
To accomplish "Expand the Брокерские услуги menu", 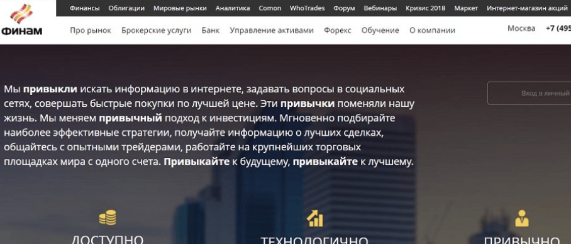I will click(157, 31).
